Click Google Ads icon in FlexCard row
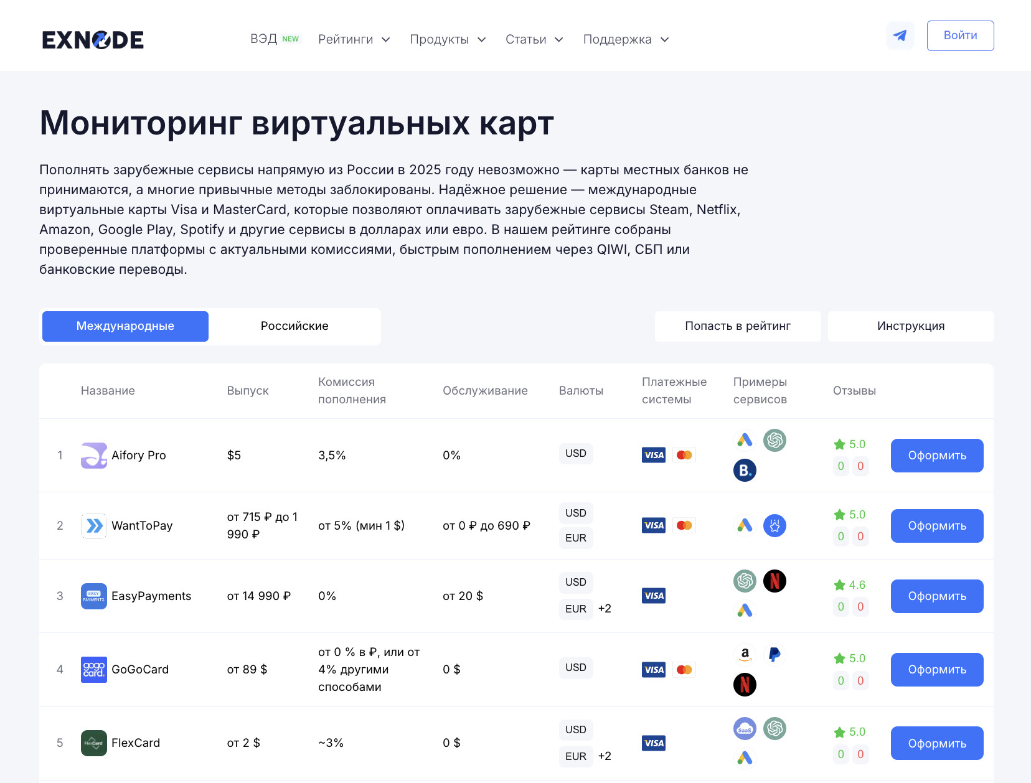The image size is (1031, 783). point(745,758)
